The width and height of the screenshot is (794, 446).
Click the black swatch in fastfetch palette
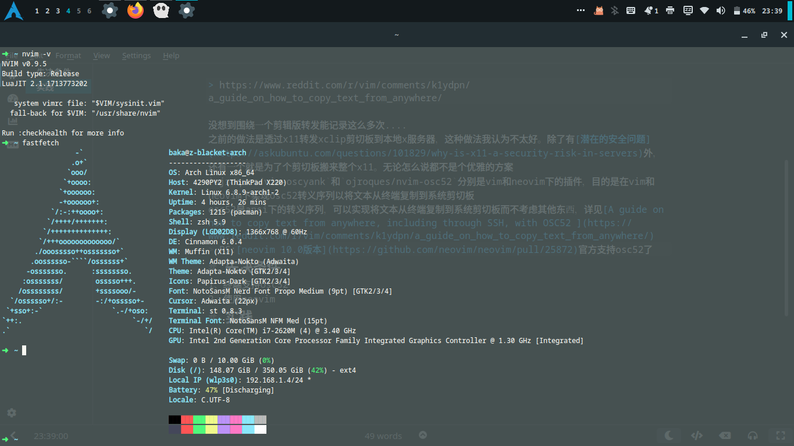coord(175,419)
